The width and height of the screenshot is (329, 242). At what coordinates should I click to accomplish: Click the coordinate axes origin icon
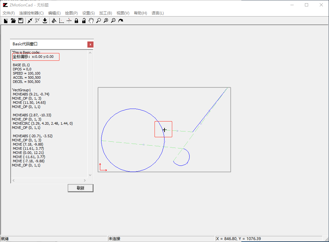coord(61,21)
